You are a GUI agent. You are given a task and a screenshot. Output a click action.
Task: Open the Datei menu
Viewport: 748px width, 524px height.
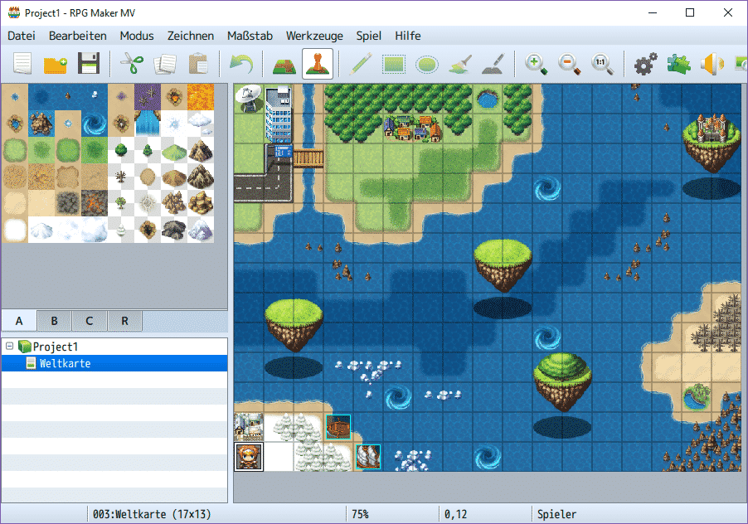tap(22, 36)
